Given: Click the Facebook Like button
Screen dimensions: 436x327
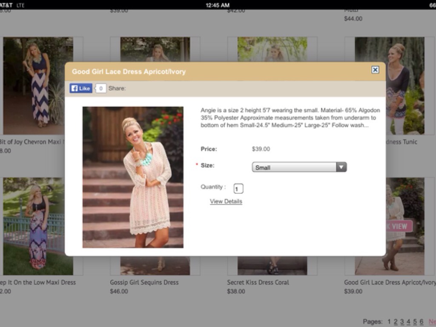Looking at the screenshot, I should pyautogui.click(x=81, y=88).
